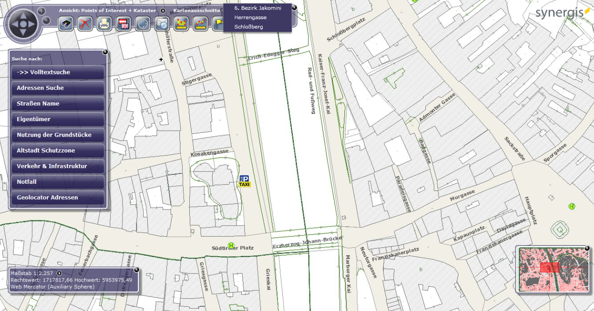Start an Adressen Suche
Viewport: 594px width, 311px height.
tap(57, 88)
